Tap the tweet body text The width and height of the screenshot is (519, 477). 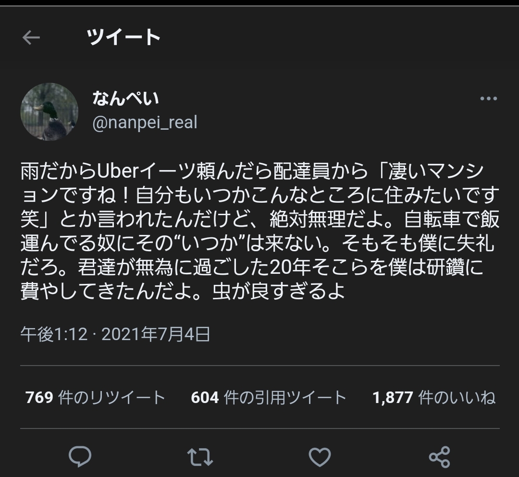(259, 232)
